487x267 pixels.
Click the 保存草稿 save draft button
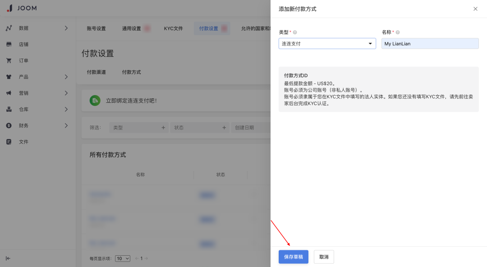(x=293, y=257)
